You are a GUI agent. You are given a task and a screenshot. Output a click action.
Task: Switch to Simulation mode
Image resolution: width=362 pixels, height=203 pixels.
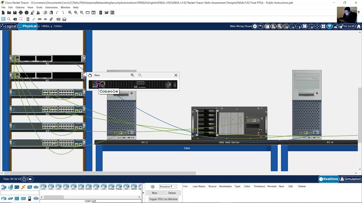(350, 179)
